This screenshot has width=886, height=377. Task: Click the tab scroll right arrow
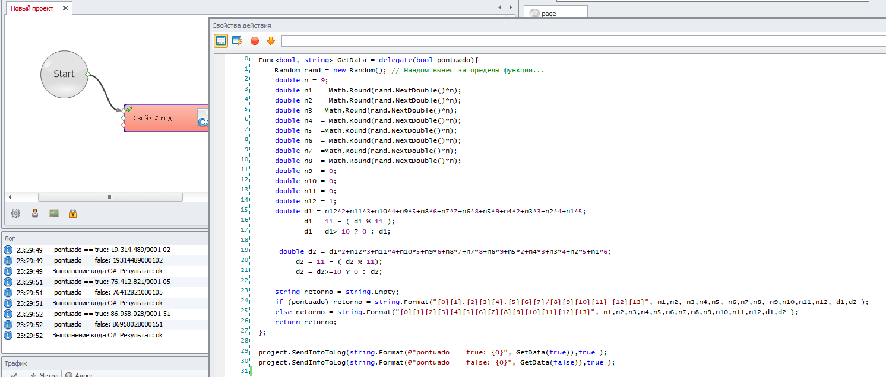tap(511, 8)
